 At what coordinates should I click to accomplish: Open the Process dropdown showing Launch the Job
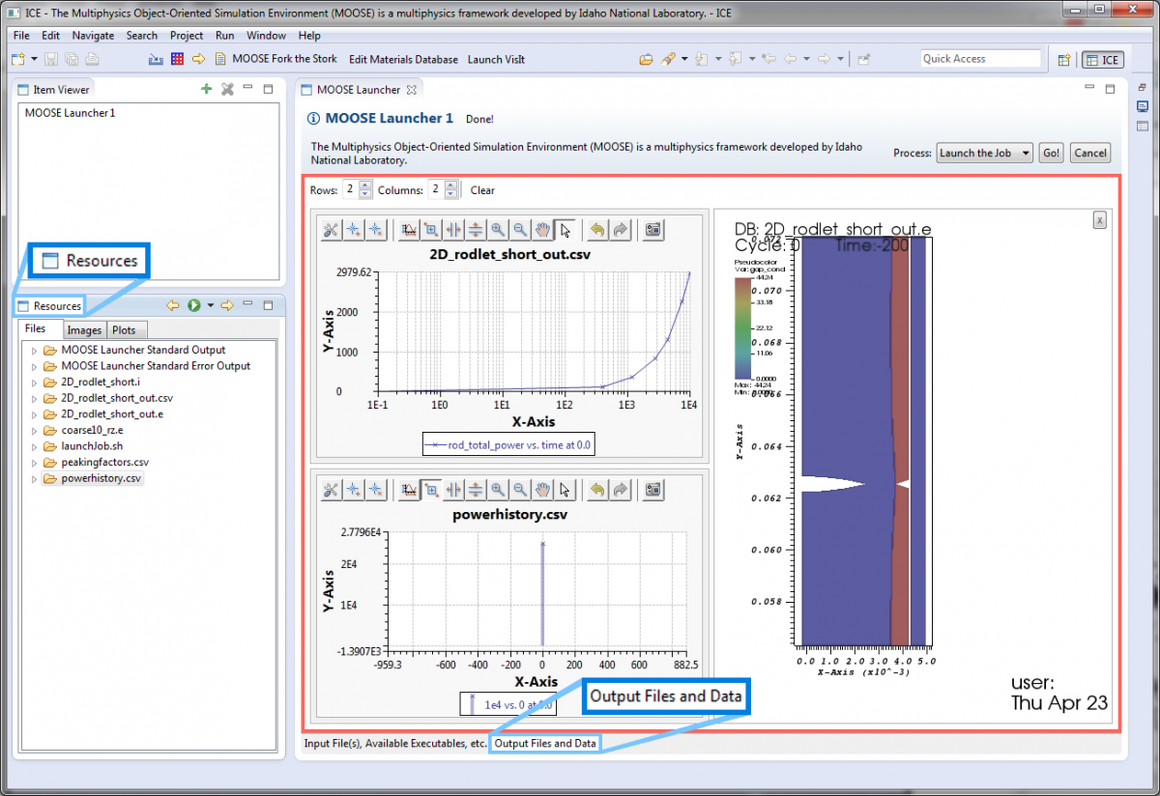coord(984,152)
